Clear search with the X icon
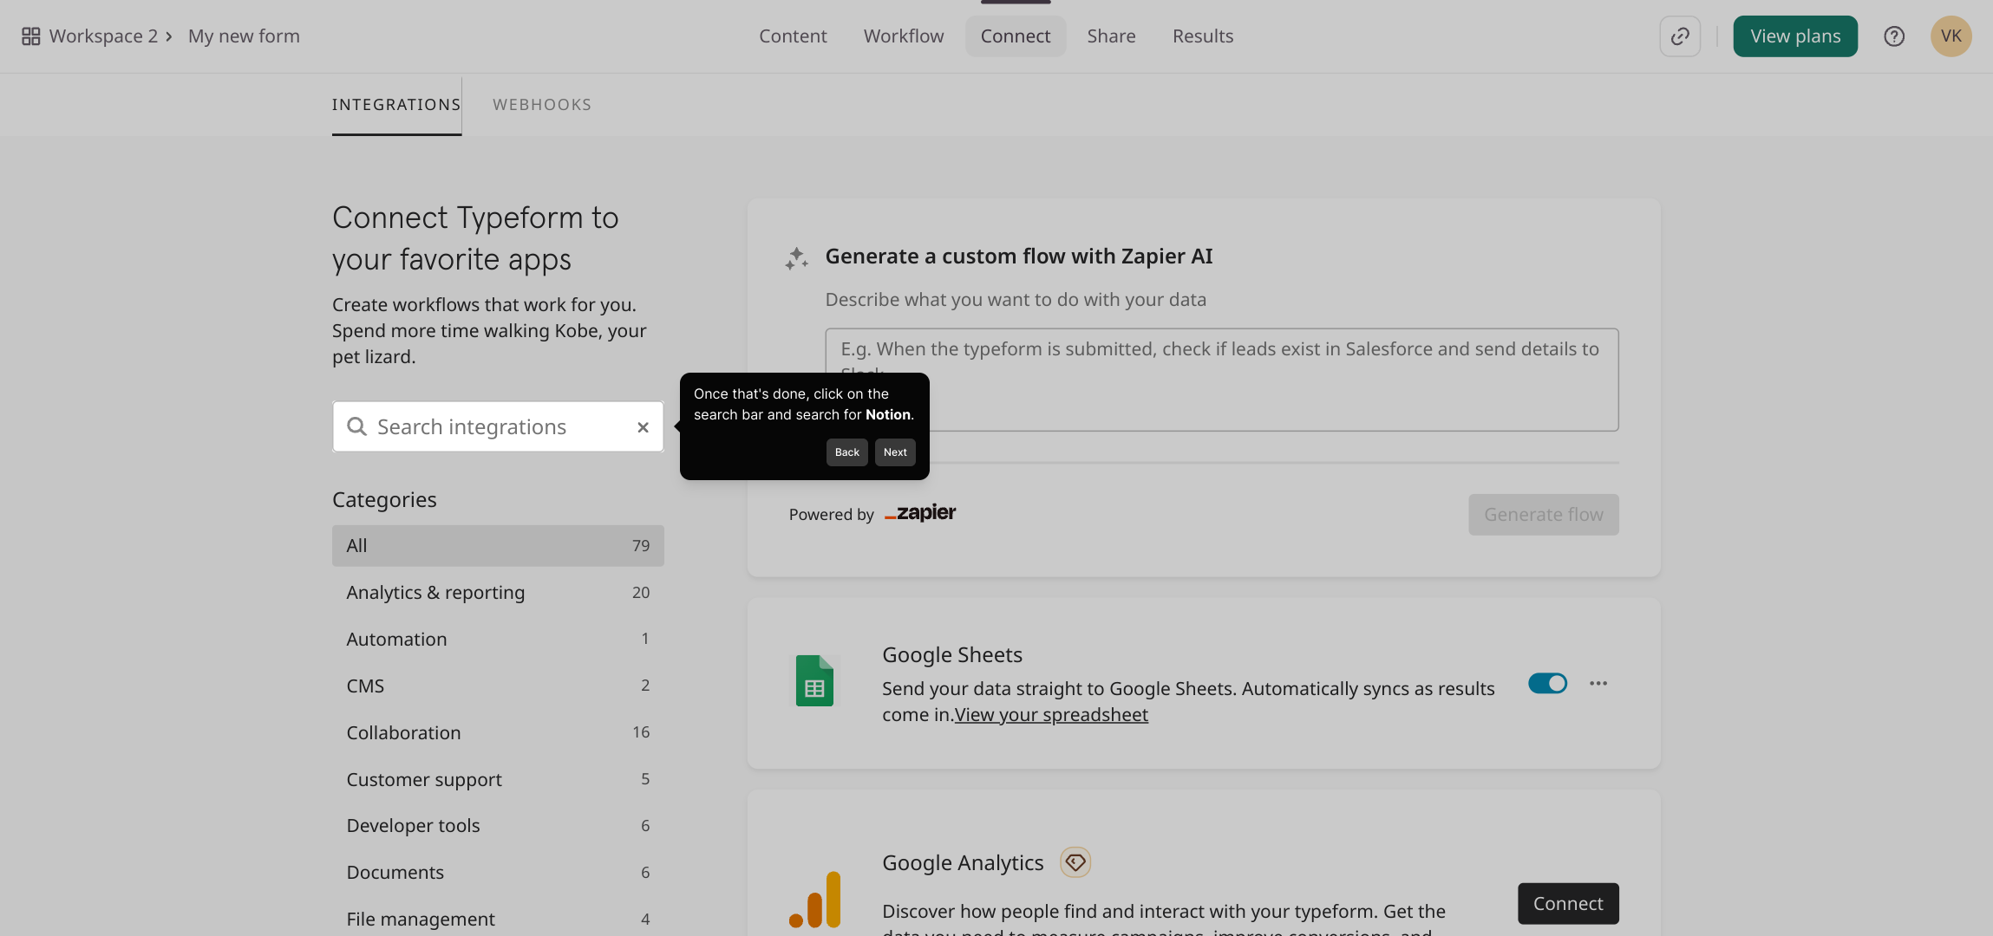 pyautogui.click(x=643, y=427)
